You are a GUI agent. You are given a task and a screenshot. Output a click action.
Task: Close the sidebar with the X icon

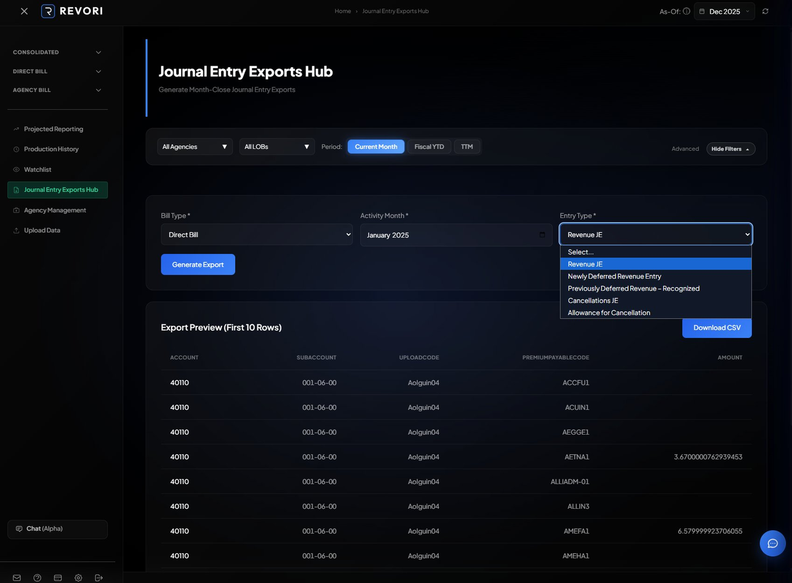24,11
